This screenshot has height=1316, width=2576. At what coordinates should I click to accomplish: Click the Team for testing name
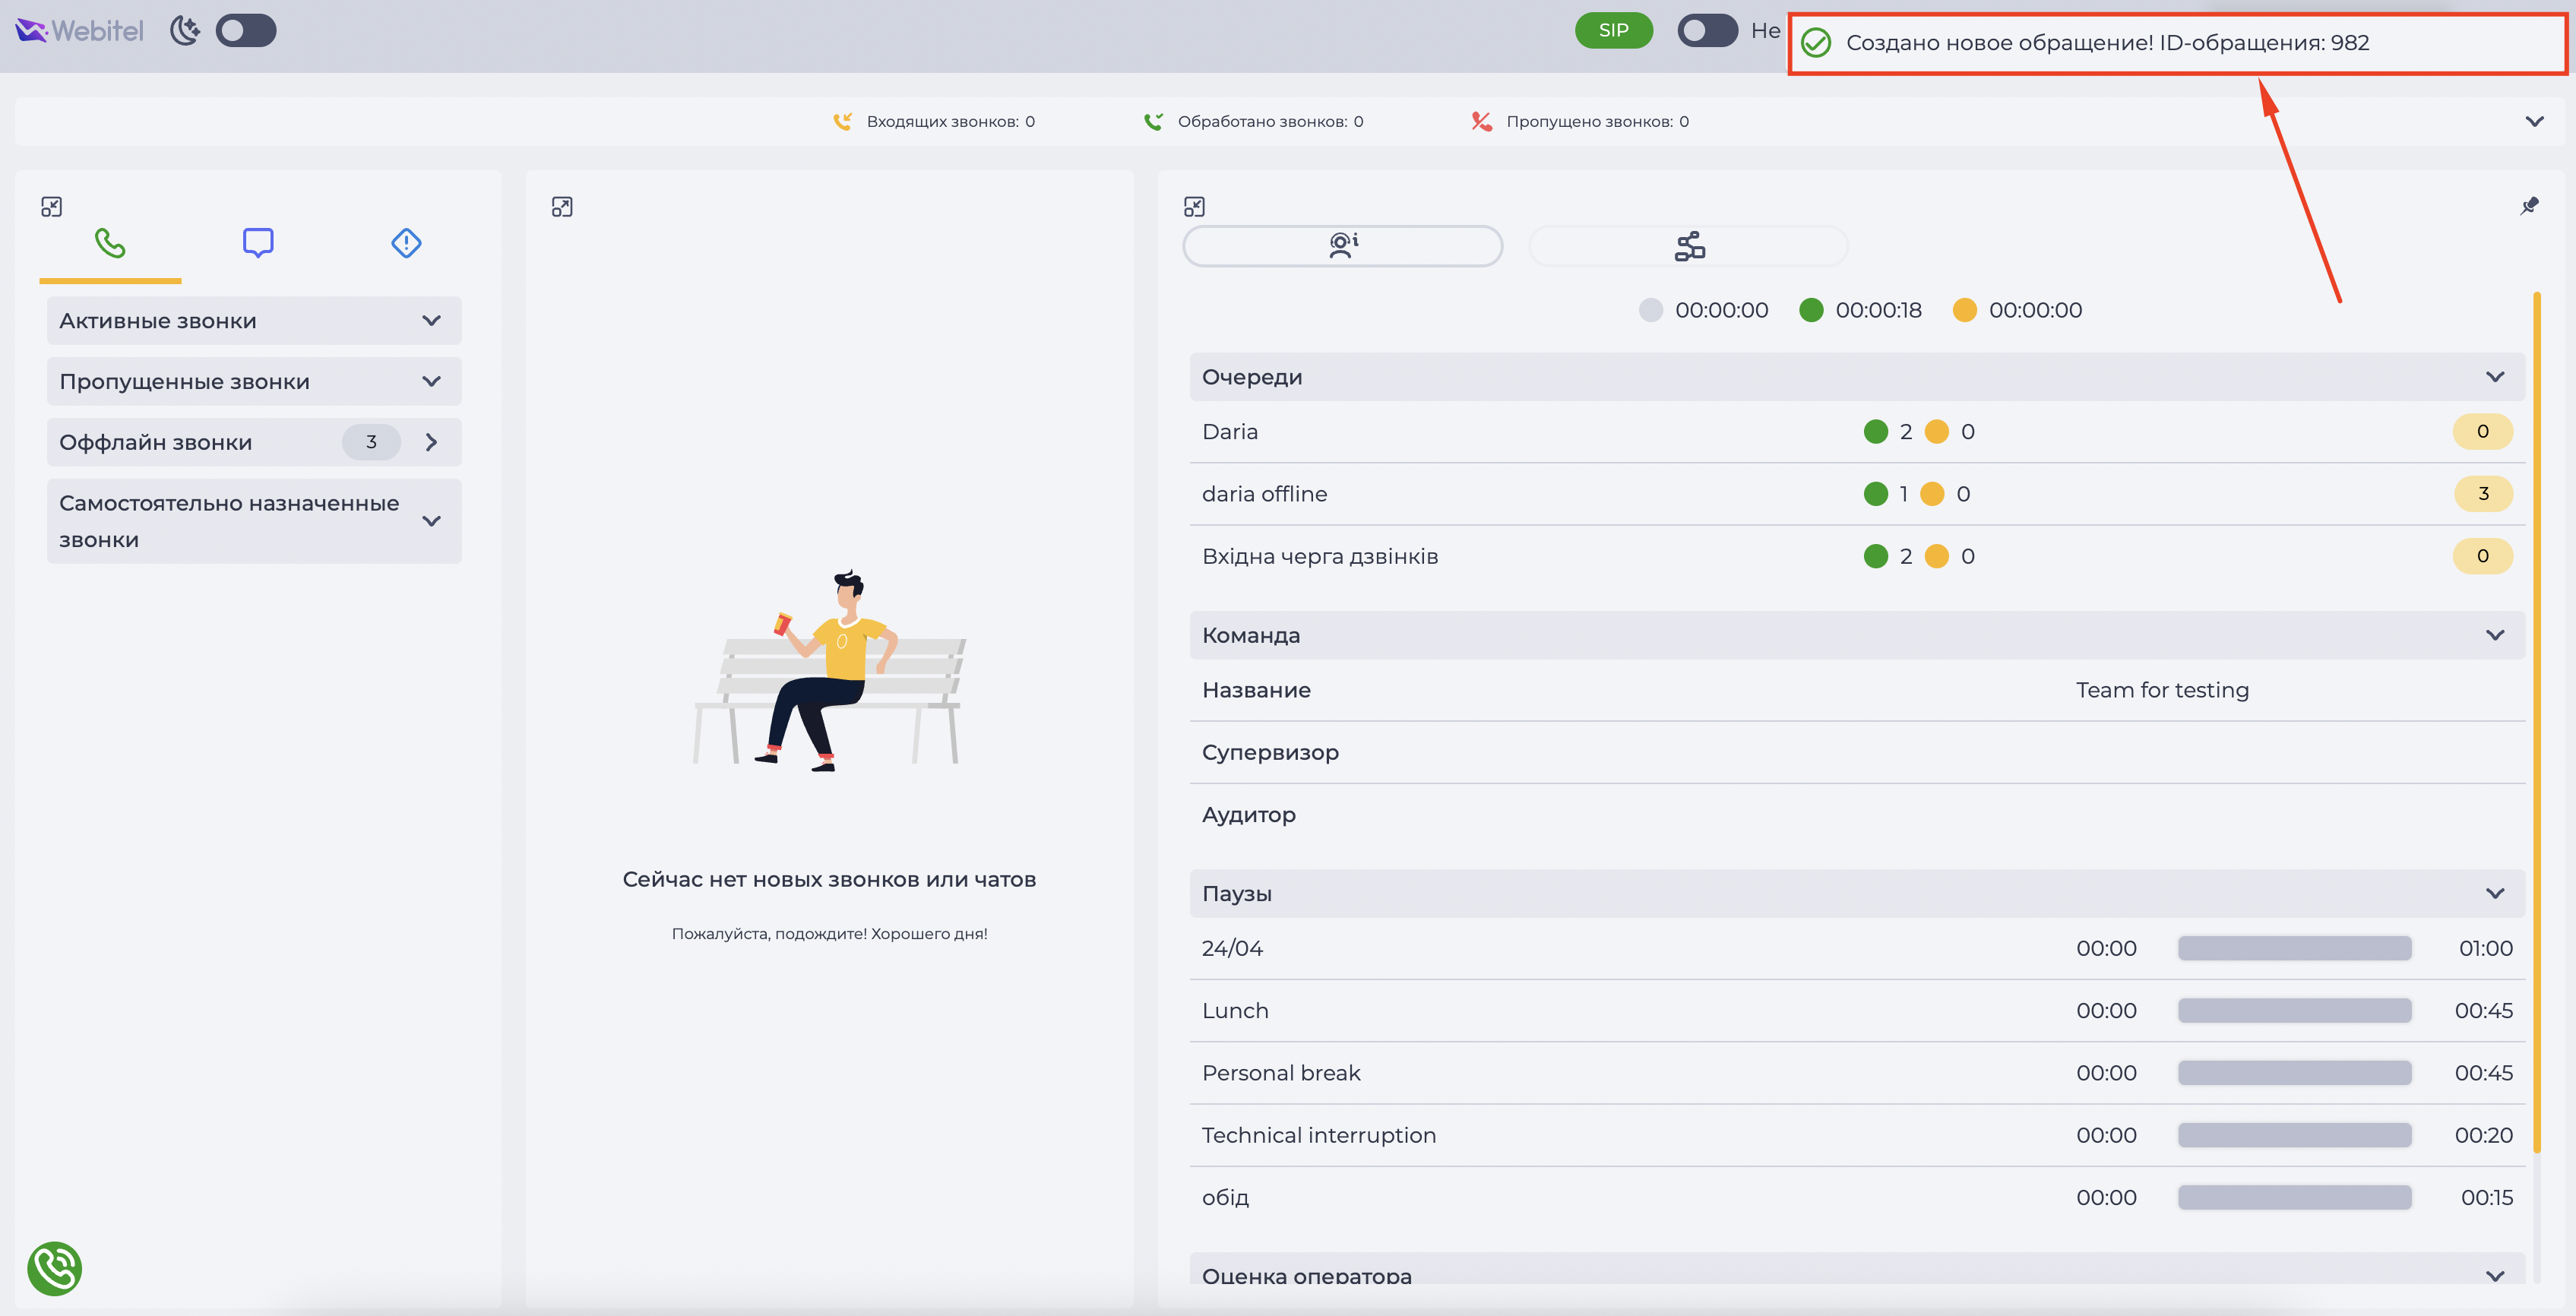tap(2162, 690)
